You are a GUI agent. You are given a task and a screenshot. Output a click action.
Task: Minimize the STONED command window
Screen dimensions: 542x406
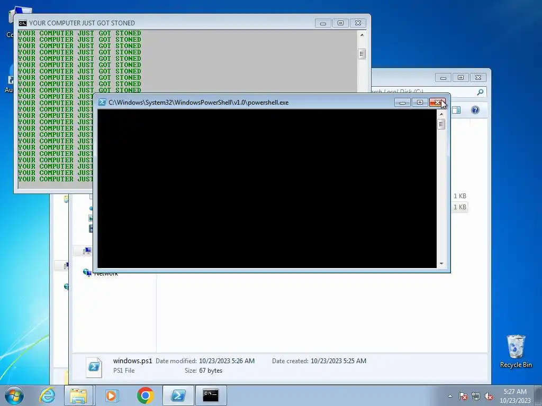pyautogui.click(x=323, y=23)
